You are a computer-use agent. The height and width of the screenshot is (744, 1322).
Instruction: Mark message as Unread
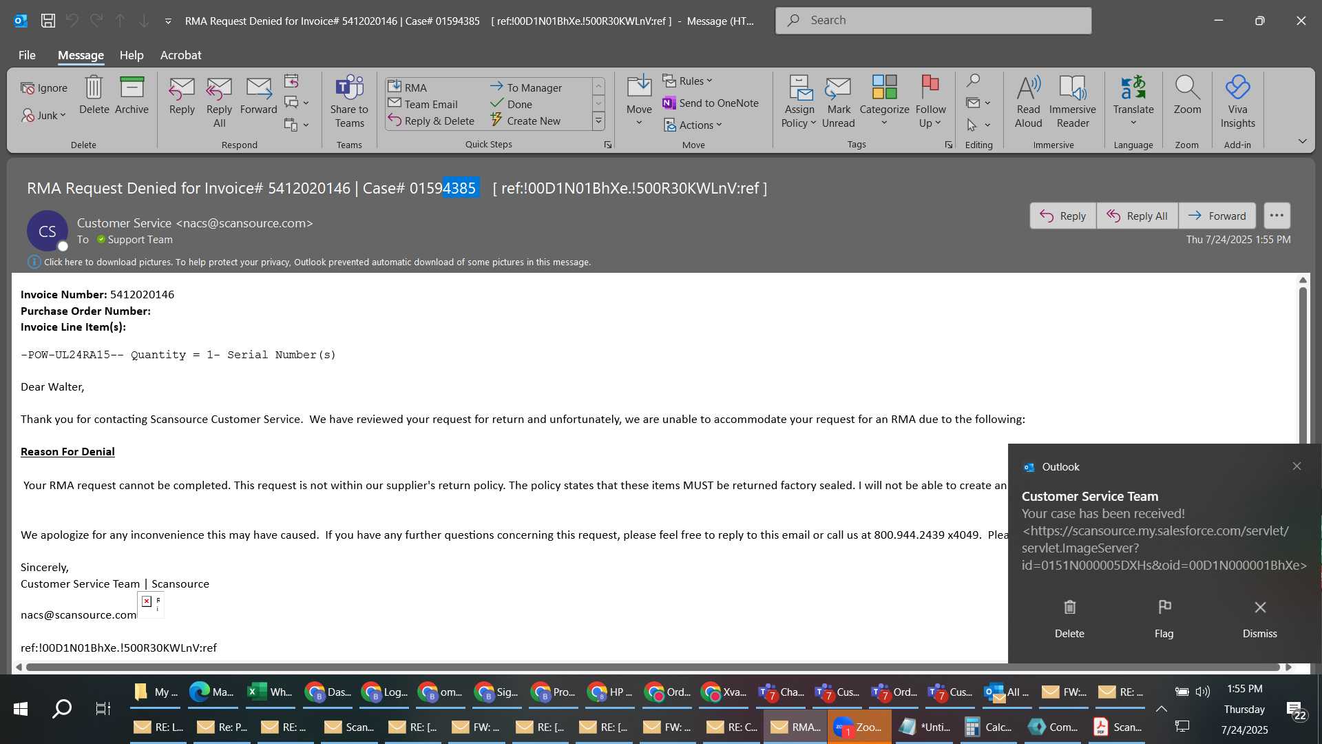[x=838, y=102]
